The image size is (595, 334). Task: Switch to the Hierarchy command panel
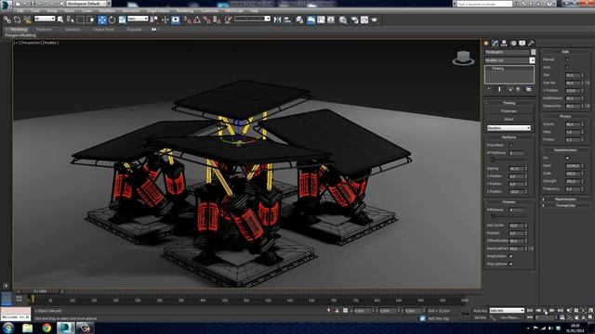504,44
